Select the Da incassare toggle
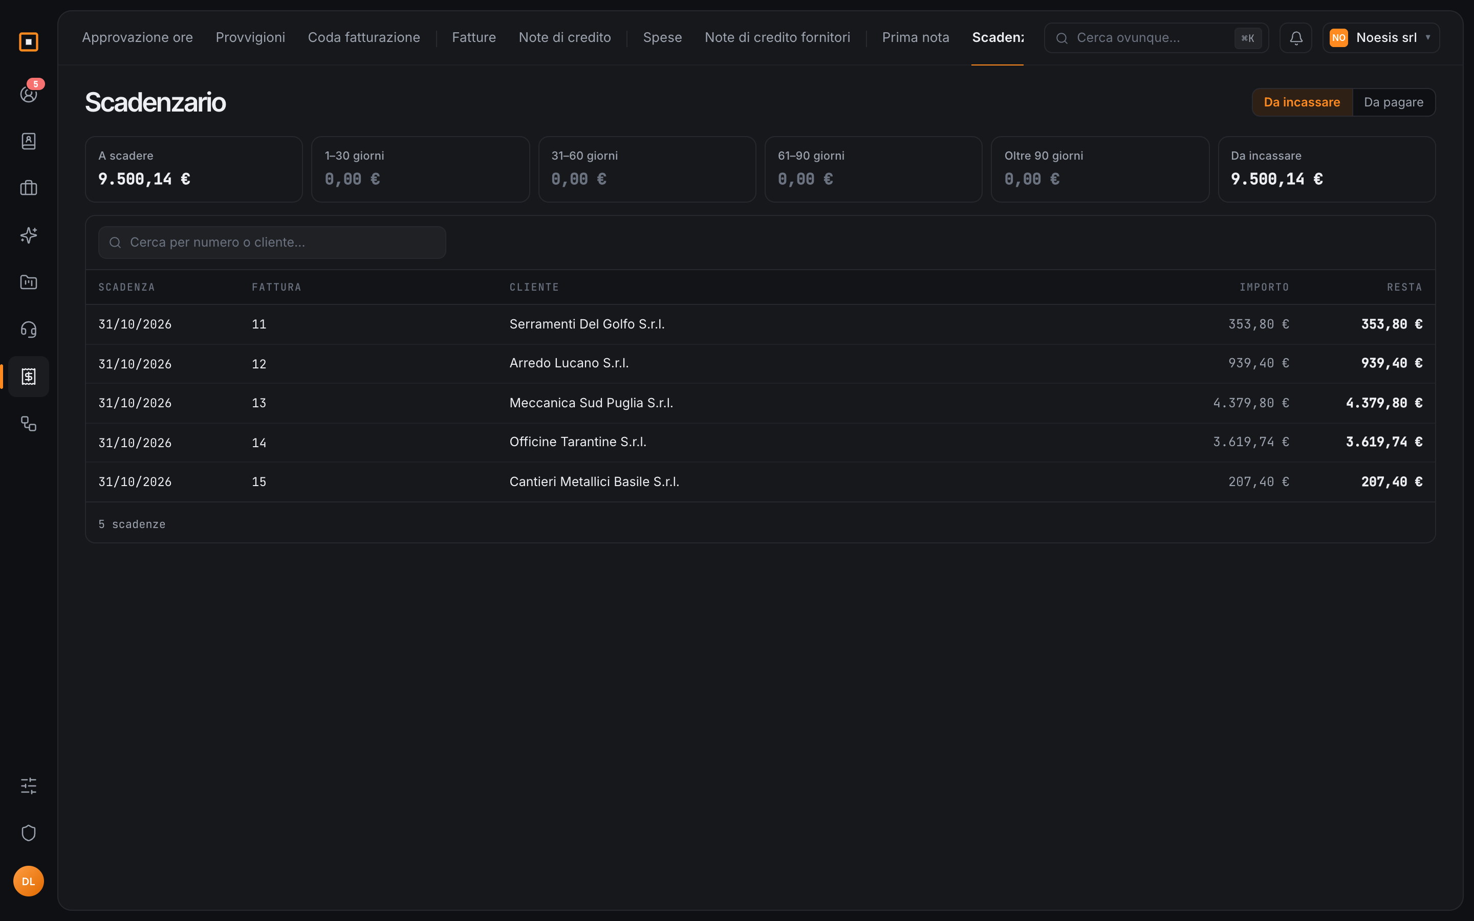The width and height of the screenshot is (1474, 921). click(1302, 102)
